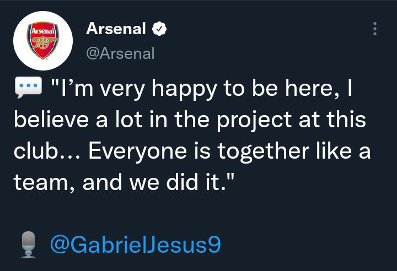Click the verified badge next to Arsenal
Screen dimensions: 397x271
[x=159, y=29]
